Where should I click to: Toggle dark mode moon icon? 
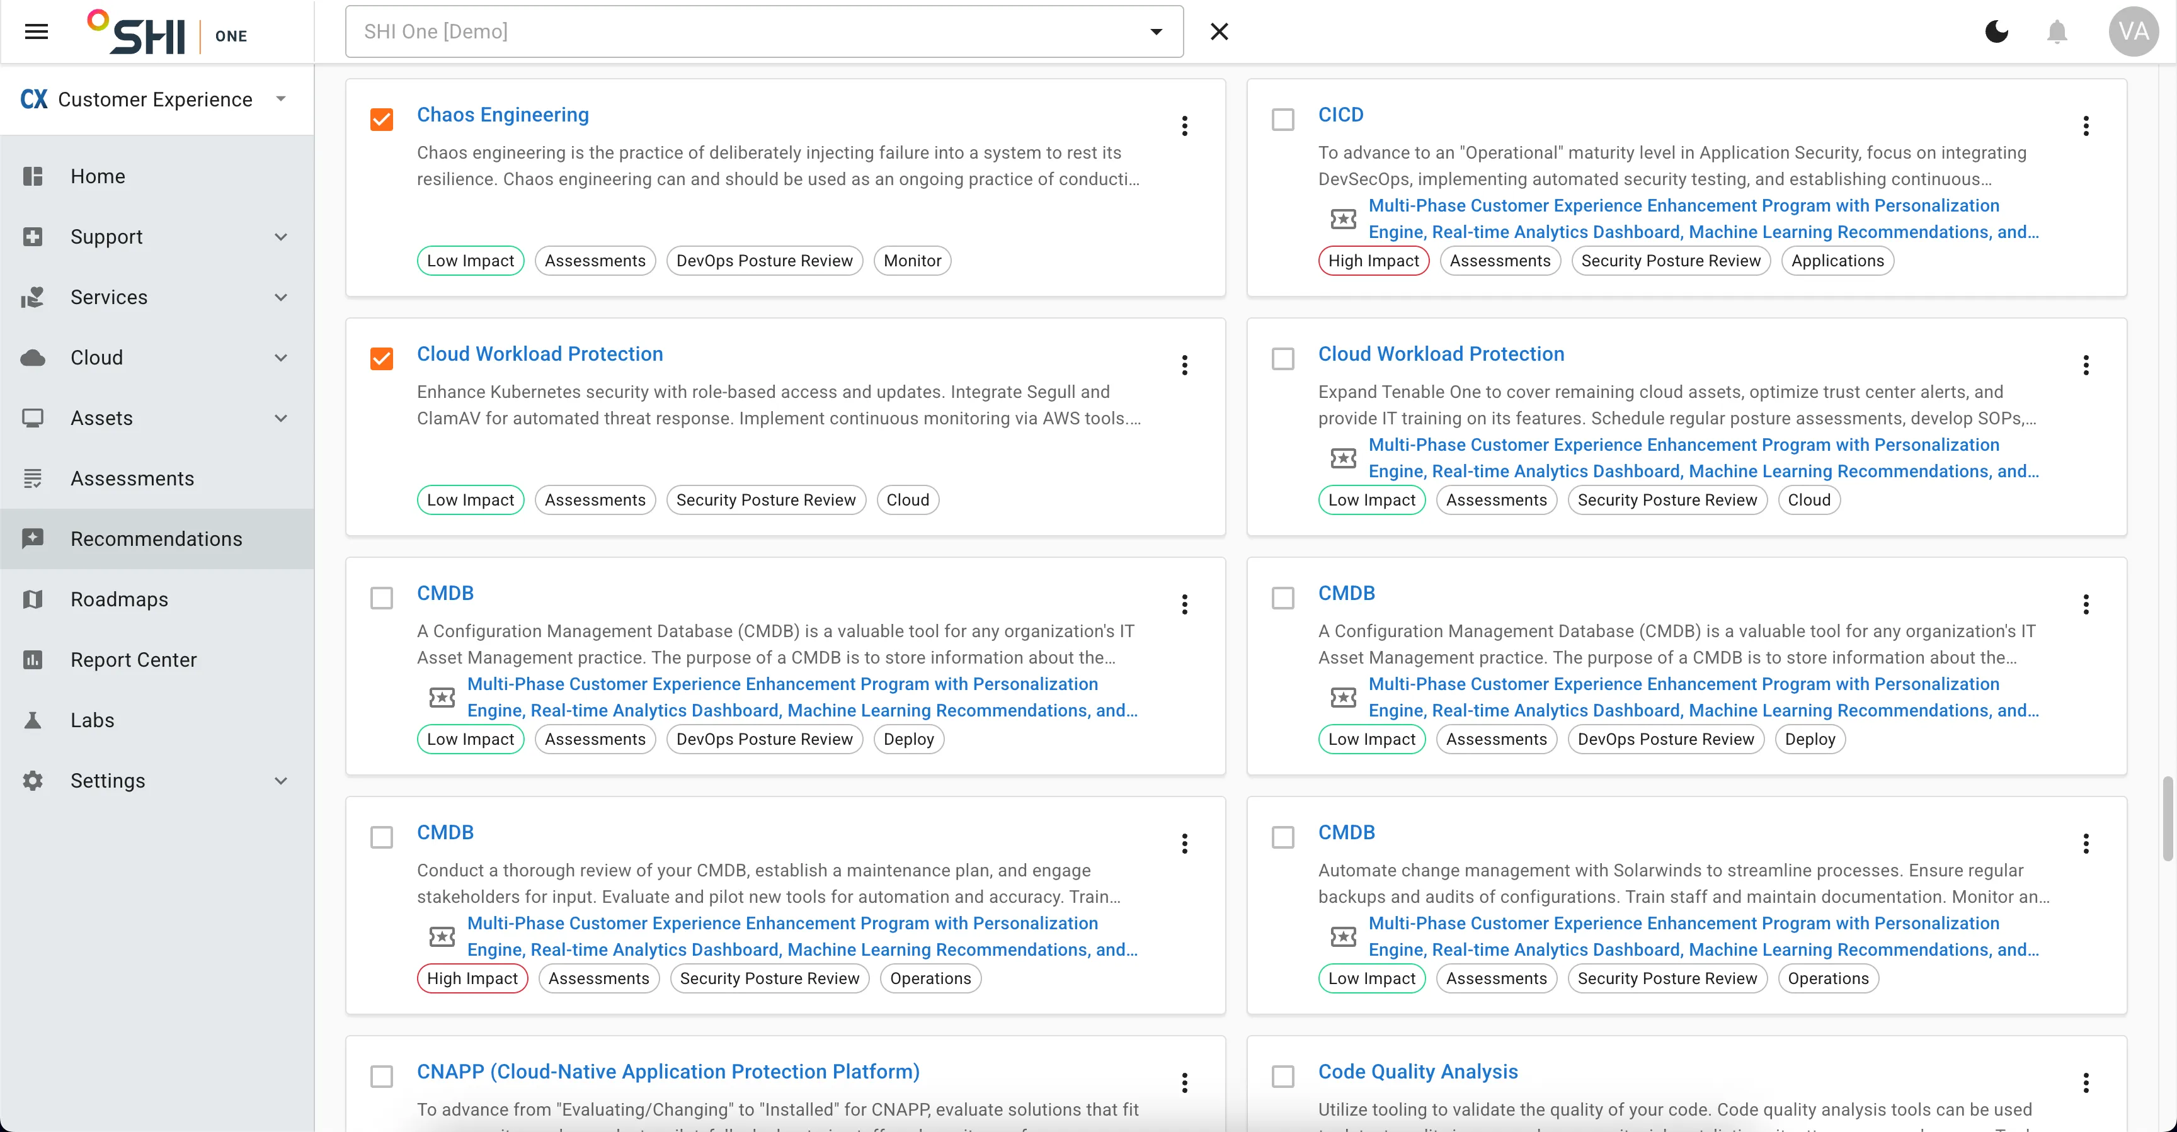point(1996,31)
